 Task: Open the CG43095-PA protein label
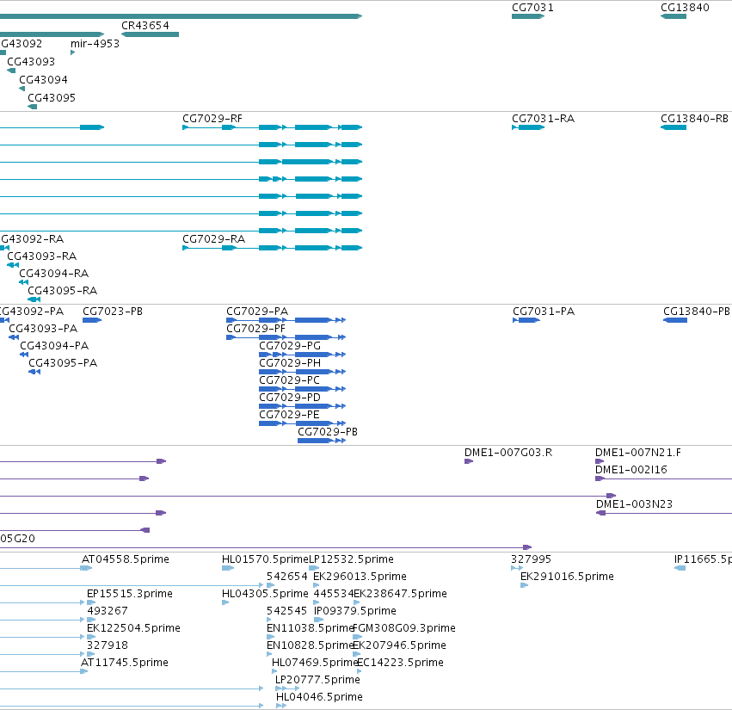coord(63,363)
